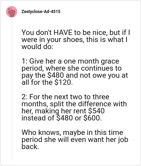Viewport: 141px width, 166px height.
Task: Click the word HAVE in the first sentence
Action: (x=63, y=32)
